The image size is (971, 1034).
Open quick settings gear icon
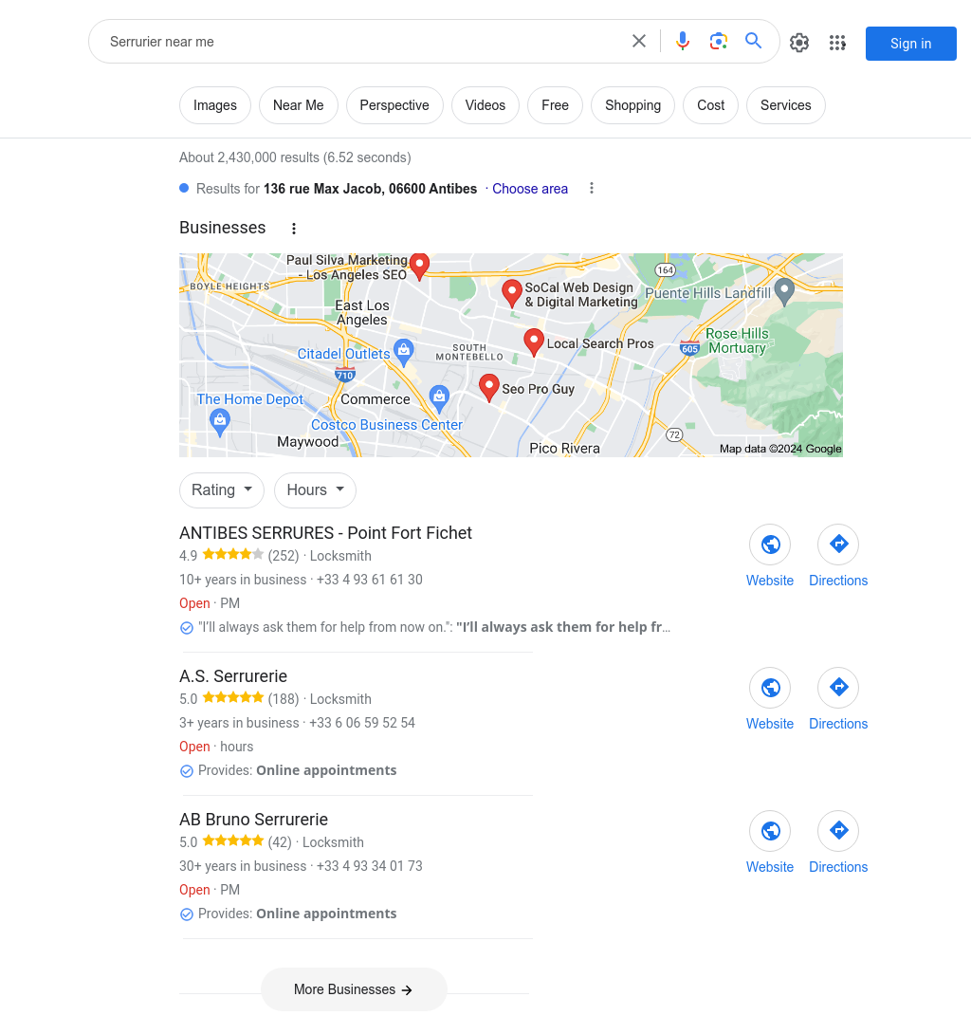799,43
